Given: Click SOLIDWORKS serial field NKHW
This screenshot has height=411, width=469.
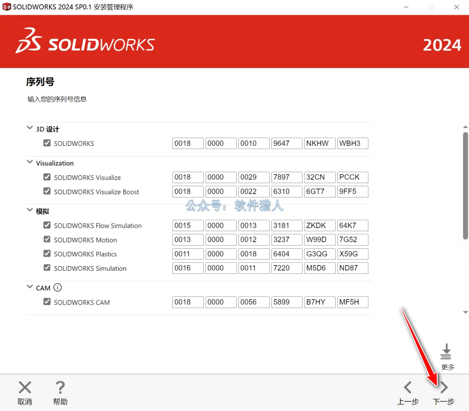Looking at the screenshot, I should [x=320, y=143].
